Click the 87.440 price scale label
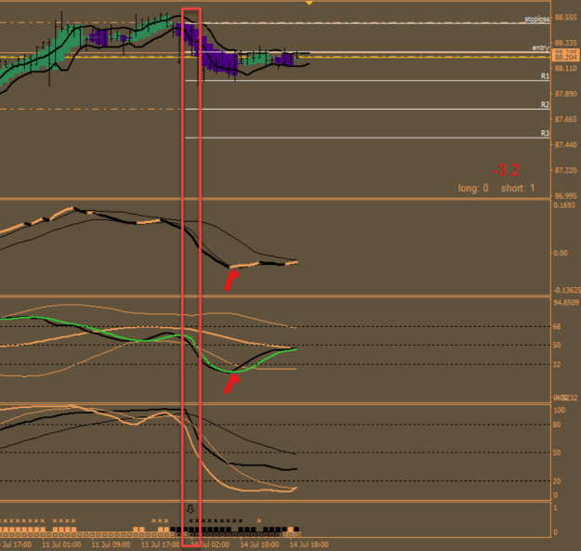Screen dimensions: 581x551 coord(566,145)
